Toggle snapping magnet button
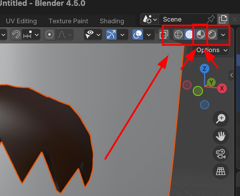This screenshot has height=196, width=240. coord(16,35)
